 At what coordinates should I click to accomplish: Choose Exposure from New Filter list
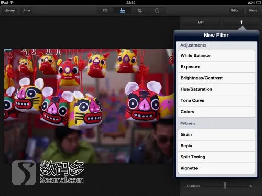(216, 67)
